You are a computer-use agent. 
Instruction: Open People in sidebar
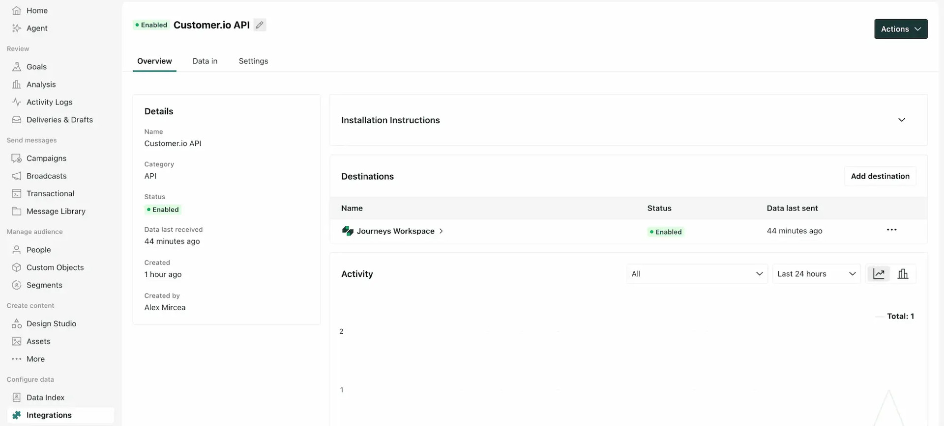(x=38, y=250)
